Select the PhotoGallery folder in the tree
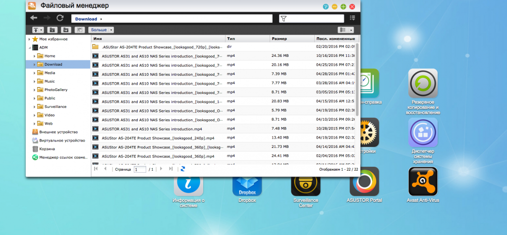507x235 pixels. click(56, 90)
